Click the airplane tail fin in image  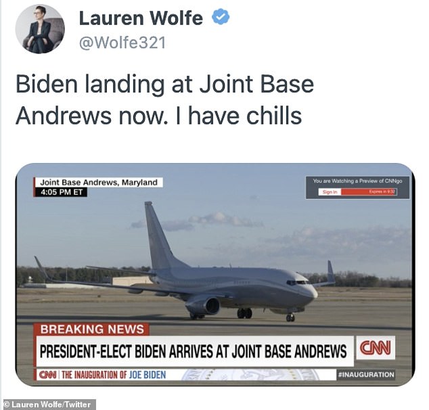coord(160,235)
